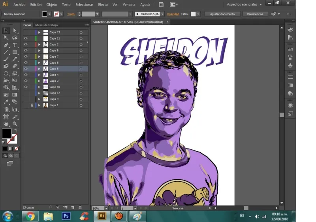Screen dimensions: 316x222
Task: Select the Type tool in the toolbar
Action: [15, 45]
